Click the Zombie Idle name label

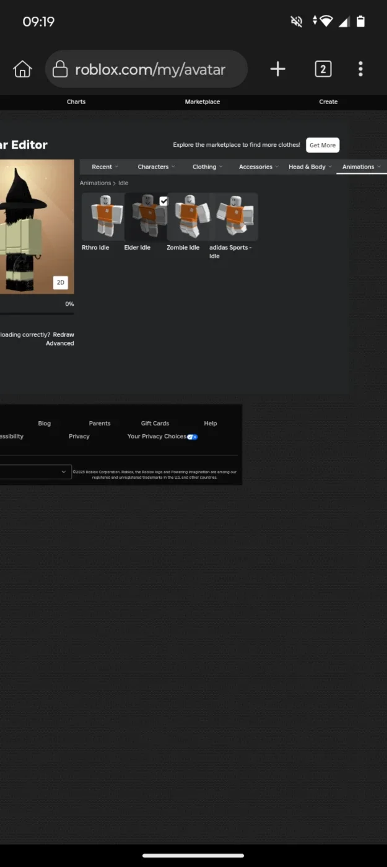coord(183,248)
